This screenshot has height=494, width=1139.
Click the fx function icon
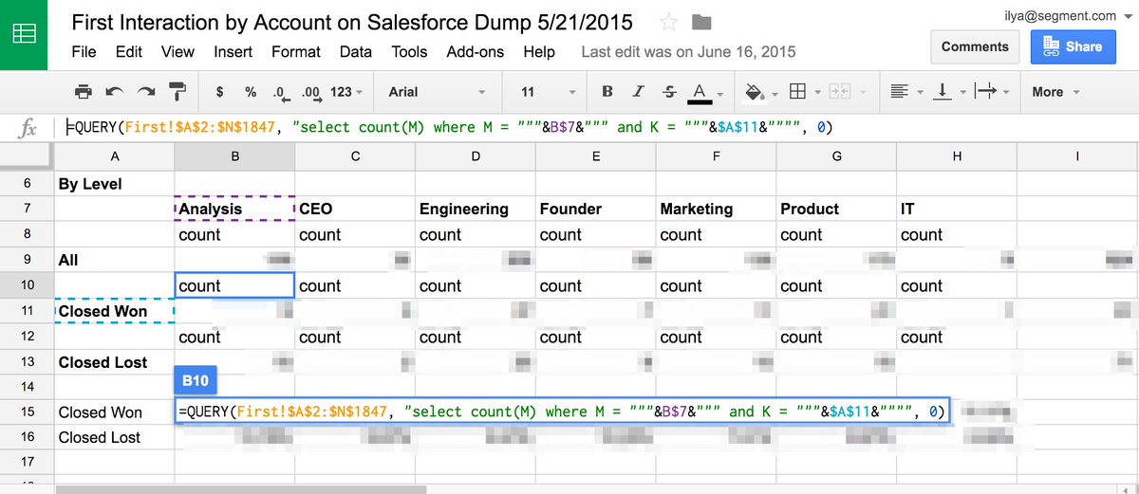28,128
